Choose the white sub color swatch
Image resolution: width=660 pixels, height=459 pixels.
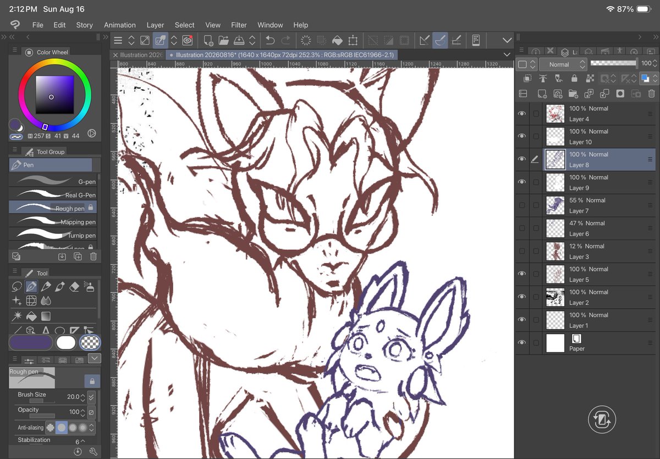pyautogui.click(x=66, y=342)
